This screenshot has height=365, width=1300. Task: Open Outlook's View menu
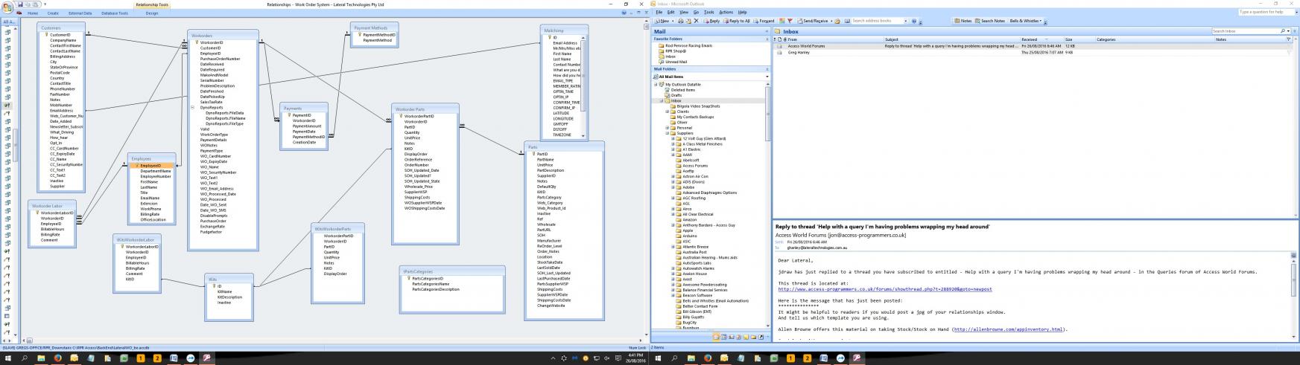684,12
